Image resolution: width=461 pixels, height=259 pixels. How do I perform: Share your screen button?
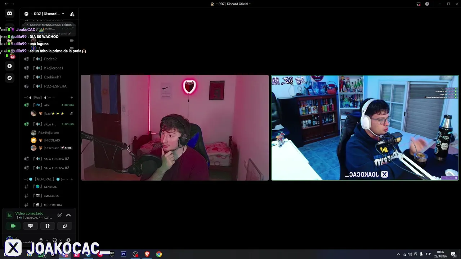coord(30,226)
